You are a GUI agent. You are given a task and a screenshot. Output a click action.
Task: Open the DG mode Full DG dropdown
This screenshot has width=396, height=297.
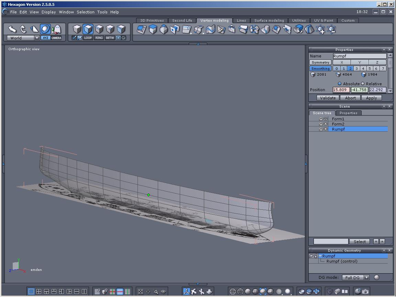366,277
